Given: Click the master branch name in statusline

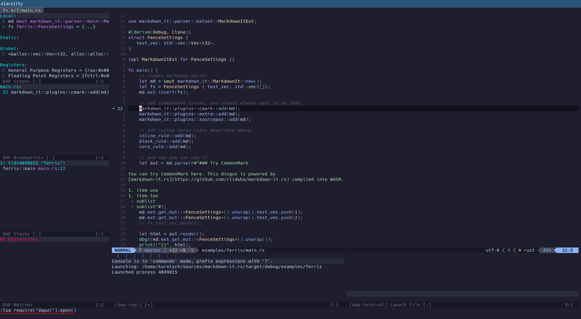Looking at the screenshot, I should (153, 250).
